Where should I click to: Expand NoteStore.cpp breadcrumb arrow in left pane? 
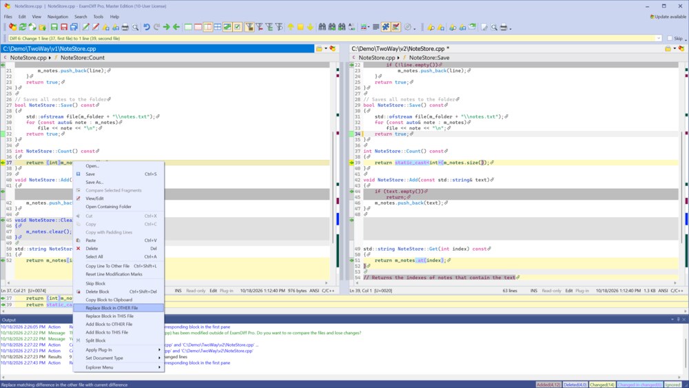click(x=50, y=58)
